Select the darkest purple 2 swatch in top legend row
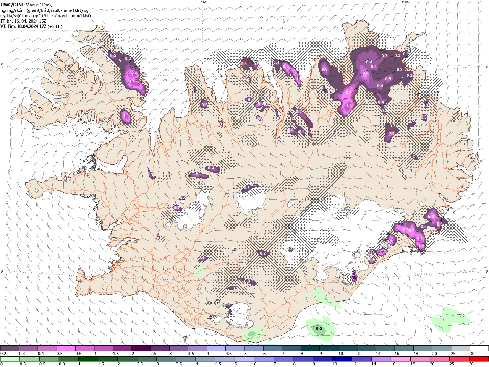The image size is (489, 367). pos(141,348)
